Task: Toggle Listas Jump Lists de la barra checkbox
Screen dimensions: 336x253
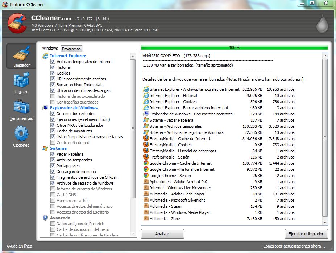Action: (53, 136)
